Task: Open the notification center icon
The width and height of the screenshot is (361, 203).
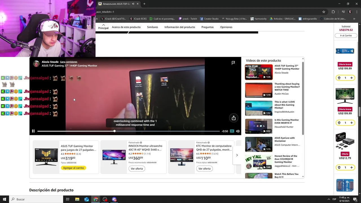Action: pos(355,199)
